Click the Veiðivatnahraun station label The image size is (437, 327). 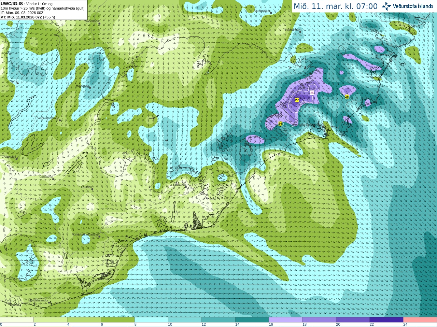pos(48,118)
